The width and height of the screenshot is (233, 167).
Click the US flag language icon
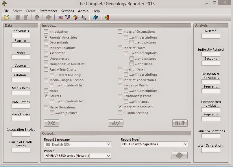point(60,18)
